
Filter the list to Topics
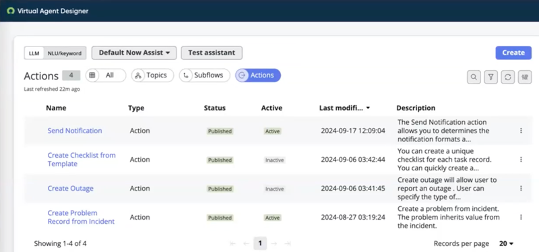pos(153,75)
